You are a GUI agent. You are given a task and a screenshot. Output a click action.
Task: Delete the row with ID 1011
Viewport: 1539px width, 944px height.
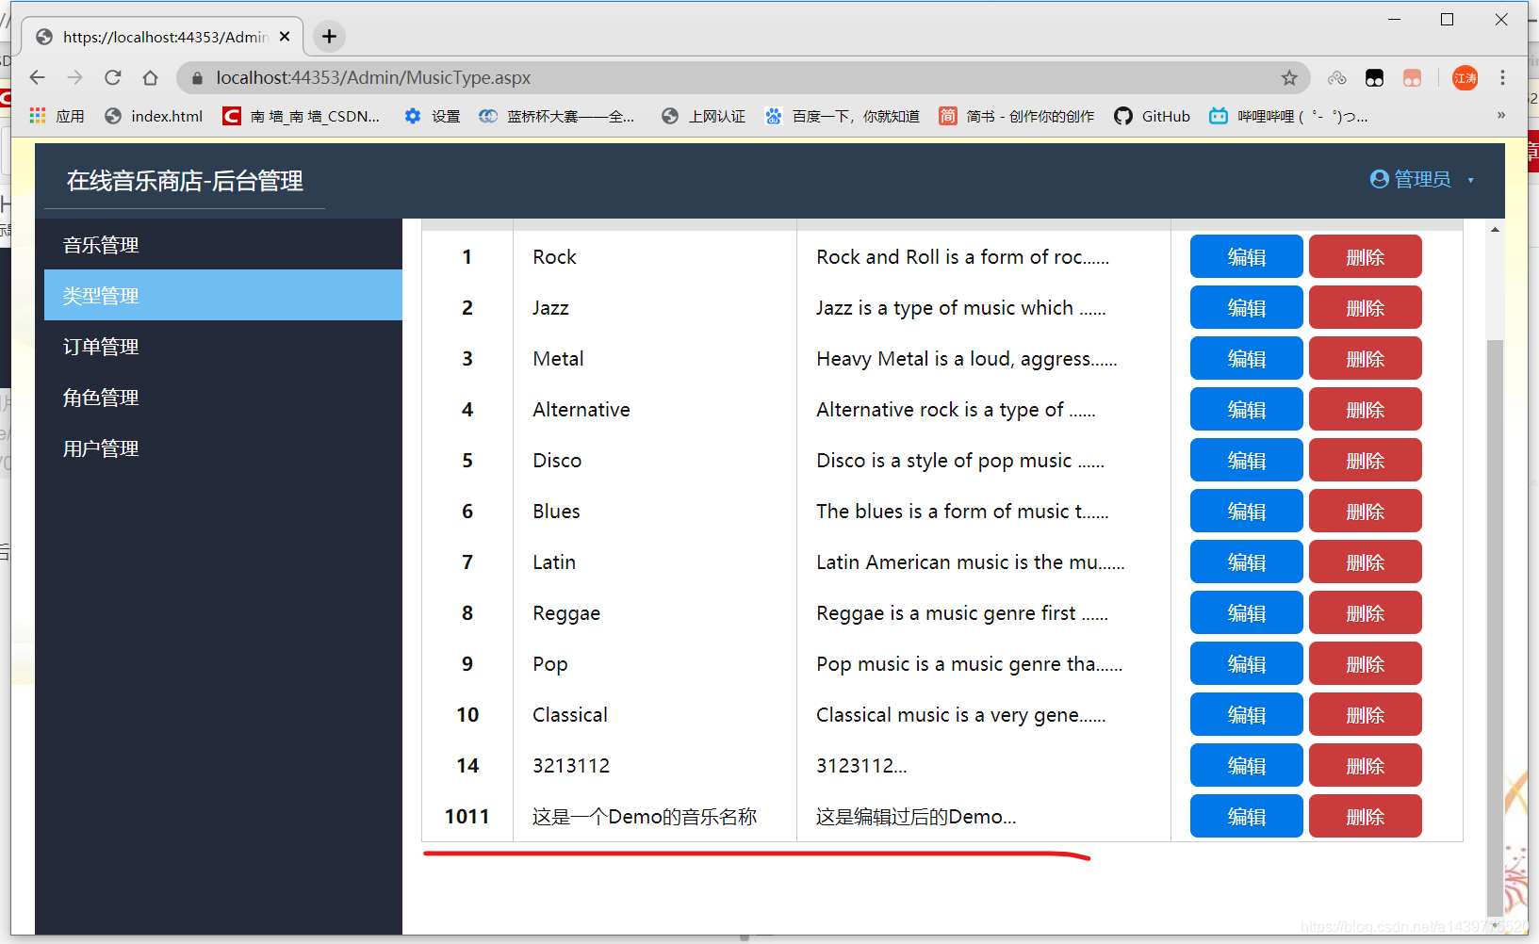(x=1366, y=817)
